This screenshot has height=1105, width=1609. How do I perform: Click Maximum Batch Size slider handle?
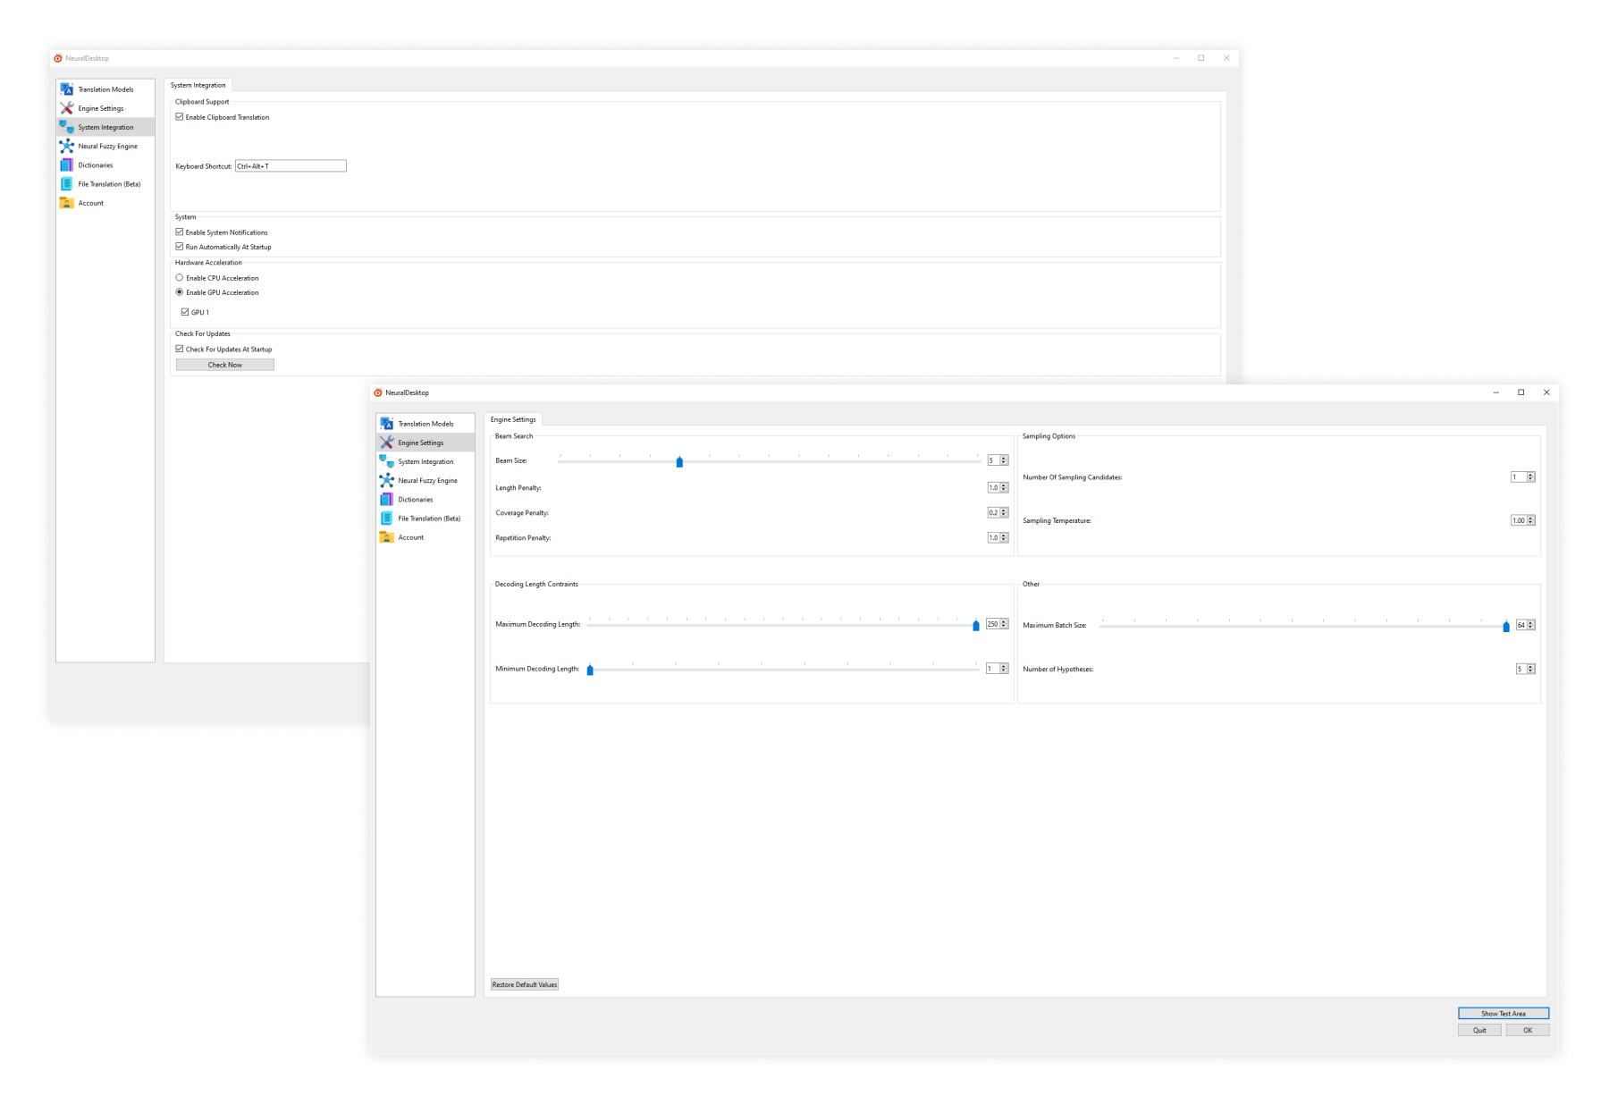pyautogui.click(x=1506, y=627)
